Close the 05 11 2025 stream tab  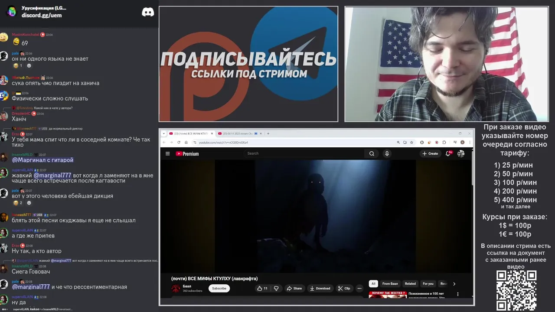coord(261,133)
